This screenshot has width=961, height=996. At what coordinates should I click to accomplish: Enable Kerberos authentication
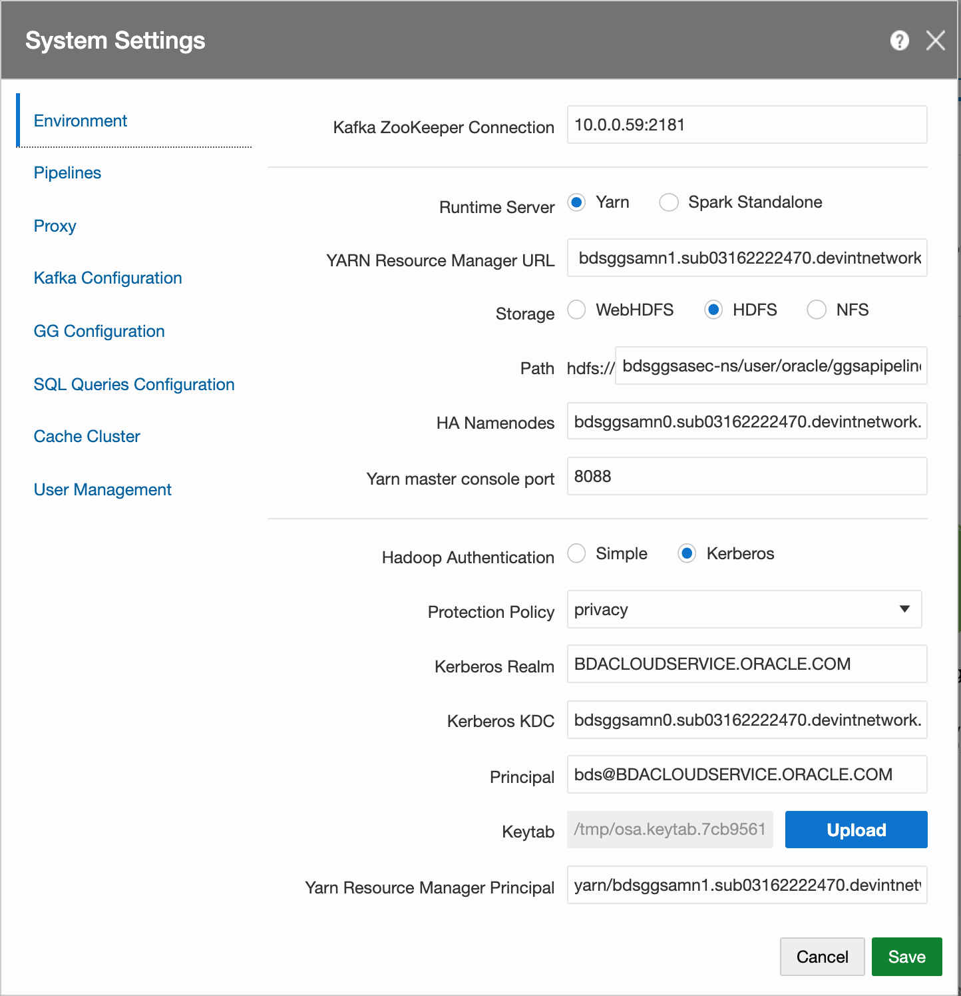(x=686, y=553)
